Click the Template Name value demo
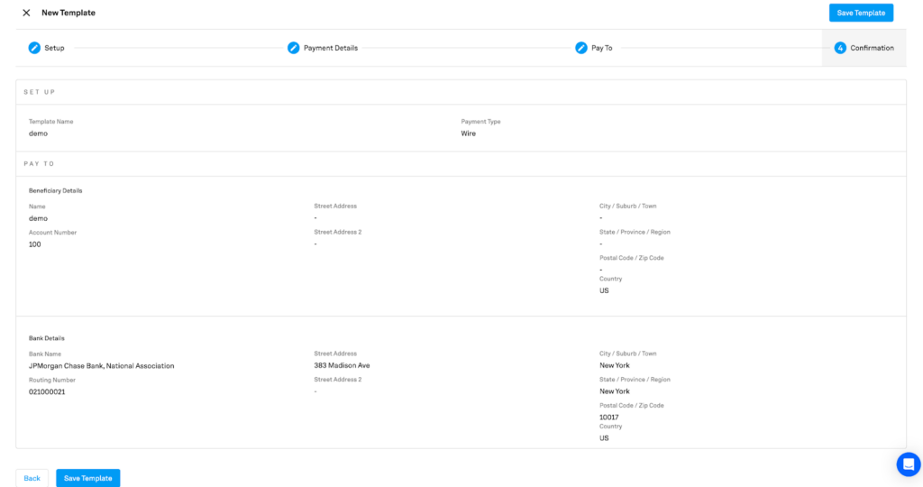Image resolution: width=923 pixels, height=487 pixels. tap(38, 133)
